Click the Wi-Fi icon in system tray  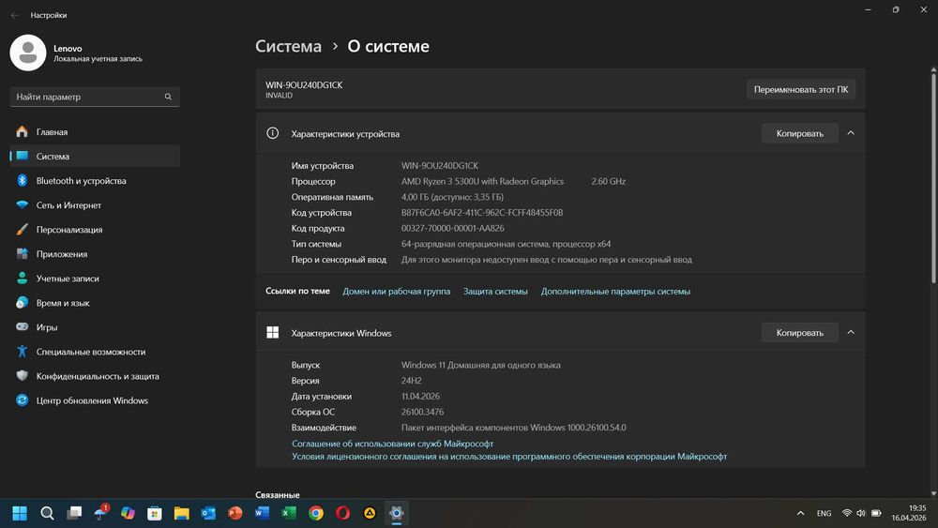coord(846,513)
